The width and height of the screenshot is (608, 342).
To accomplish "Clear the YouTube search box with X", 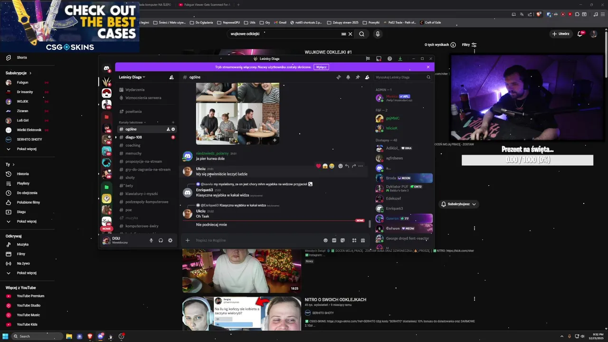I will click(350, 34).
